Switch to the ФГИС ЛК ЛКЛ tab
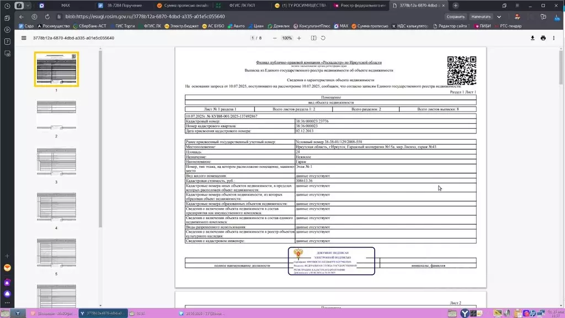 (x=241, y=6)
